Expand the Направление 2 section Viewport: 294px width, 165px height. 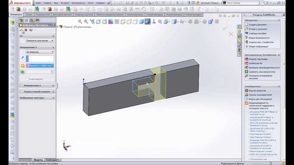(53, 85)
